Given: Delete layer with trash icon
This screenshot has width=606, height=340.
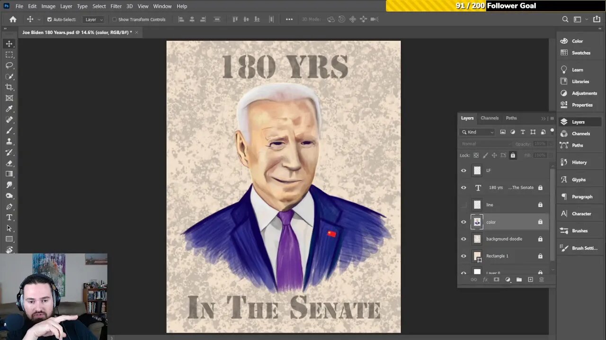Looking at the screenshot, I should (542, 280).
